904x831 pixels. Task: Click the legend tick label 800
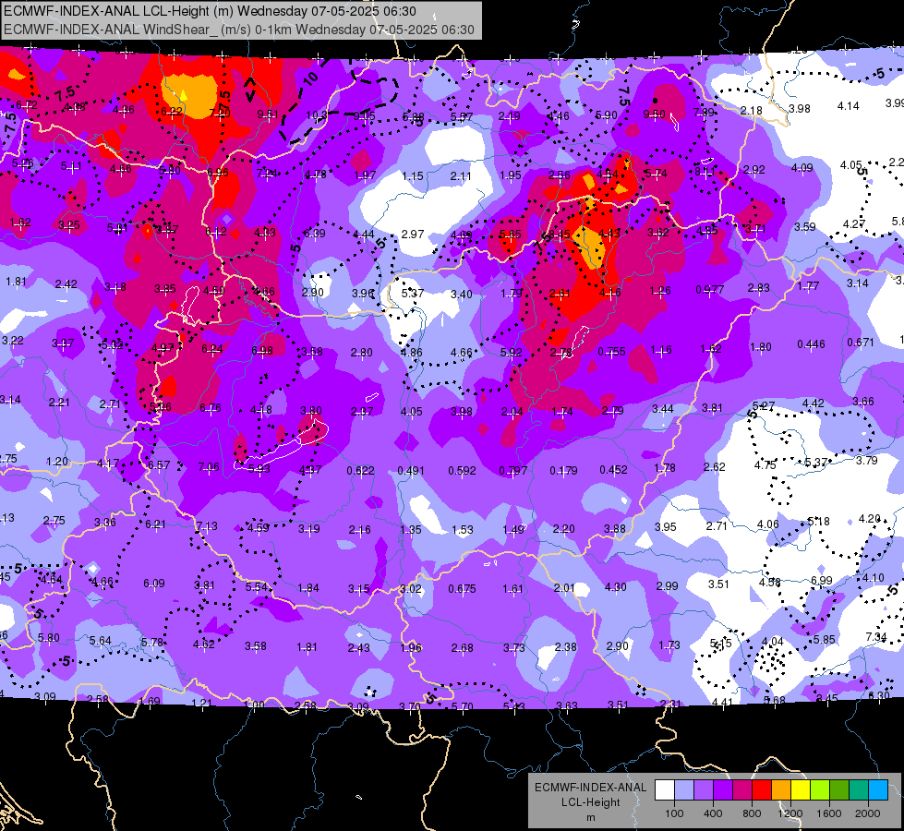click(752, 813)
